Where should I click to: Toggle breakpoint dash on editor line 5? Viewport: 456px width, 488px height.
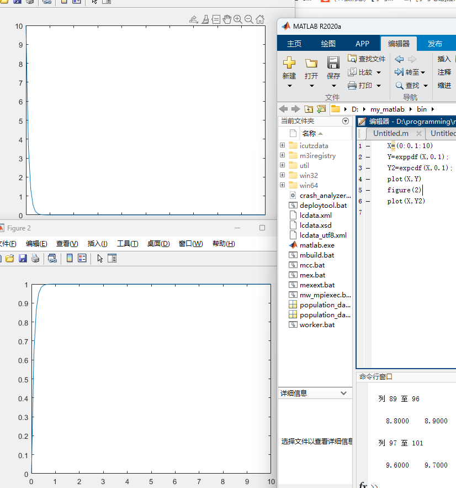pyautogui.click(x=368, y=190)
